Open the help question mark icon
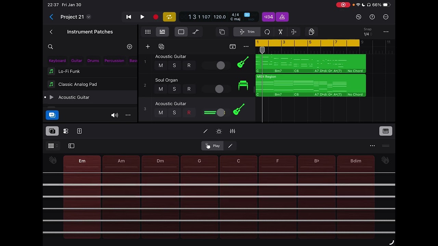The image size is (438, 246). (372, 17)
